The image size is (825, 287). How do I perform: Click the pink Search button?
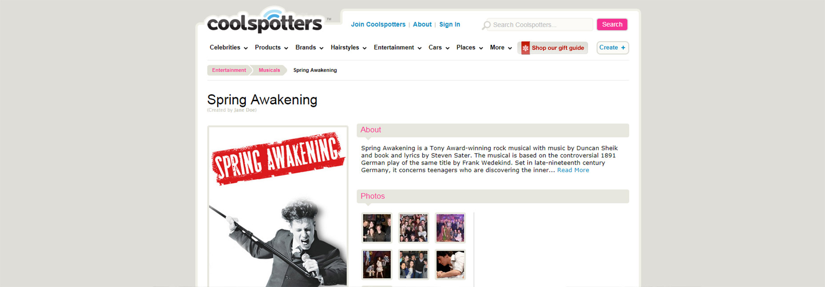click(612, 24)
